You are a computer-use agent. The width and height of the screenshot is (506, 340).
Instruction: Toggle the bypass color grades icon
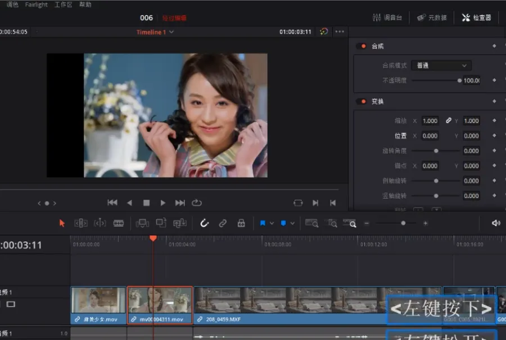(x=324, y=31)
